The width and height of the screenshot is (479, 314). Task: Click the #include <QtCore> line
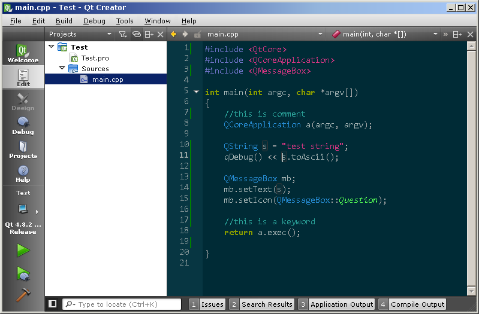point(246,50)
